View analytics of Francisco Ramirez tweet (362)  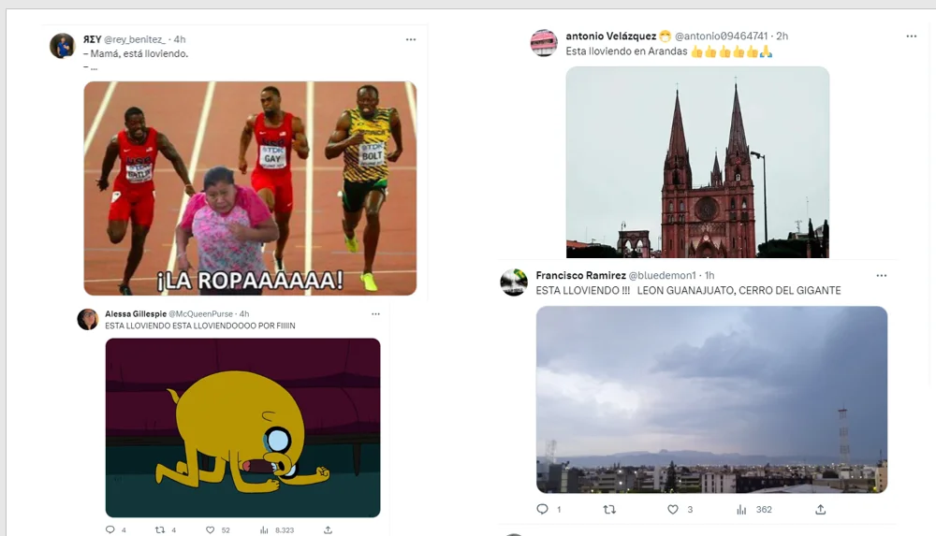tap(753, 509)
